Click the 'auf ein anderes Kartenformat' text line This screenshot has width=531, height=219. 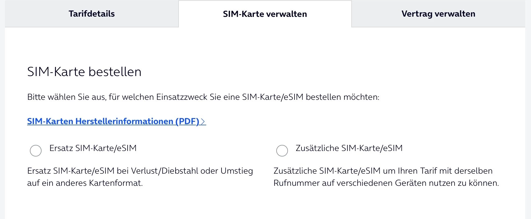[x=85, y=183]
